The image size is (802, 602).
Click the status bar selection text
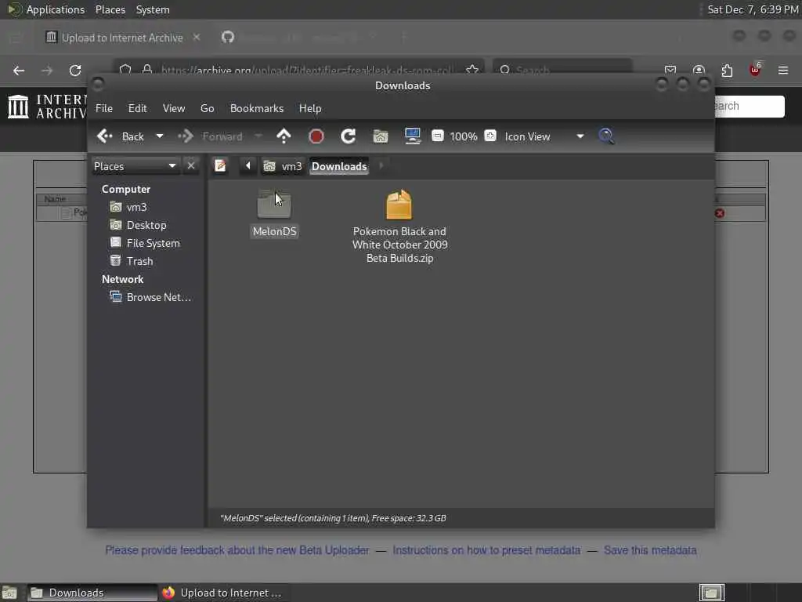[333, 518]
